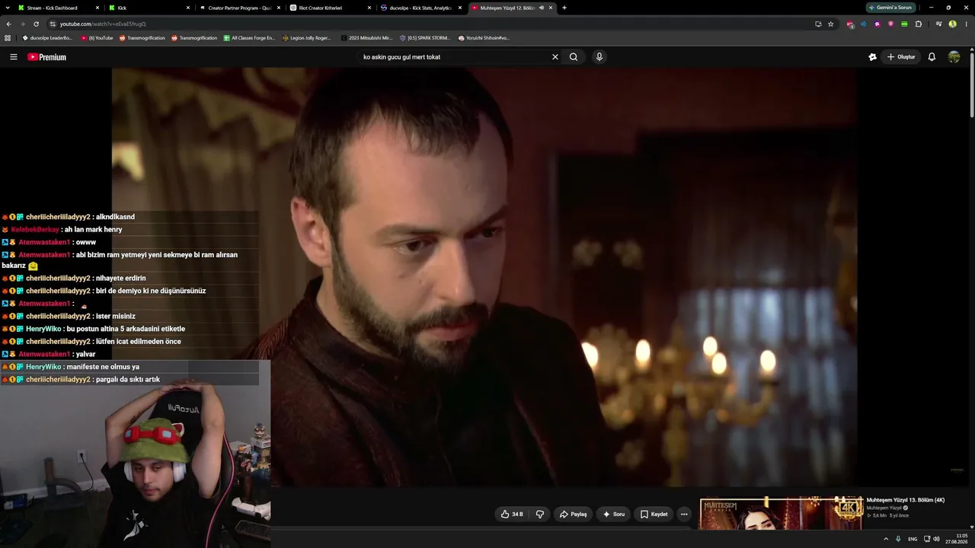Open the Muhteşem Yüzyıl 13. Bölüm thumbnail

[x=782, y=514]
